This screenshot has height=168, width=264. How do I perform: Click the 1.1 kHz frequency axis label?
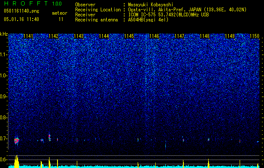point(3,55)
